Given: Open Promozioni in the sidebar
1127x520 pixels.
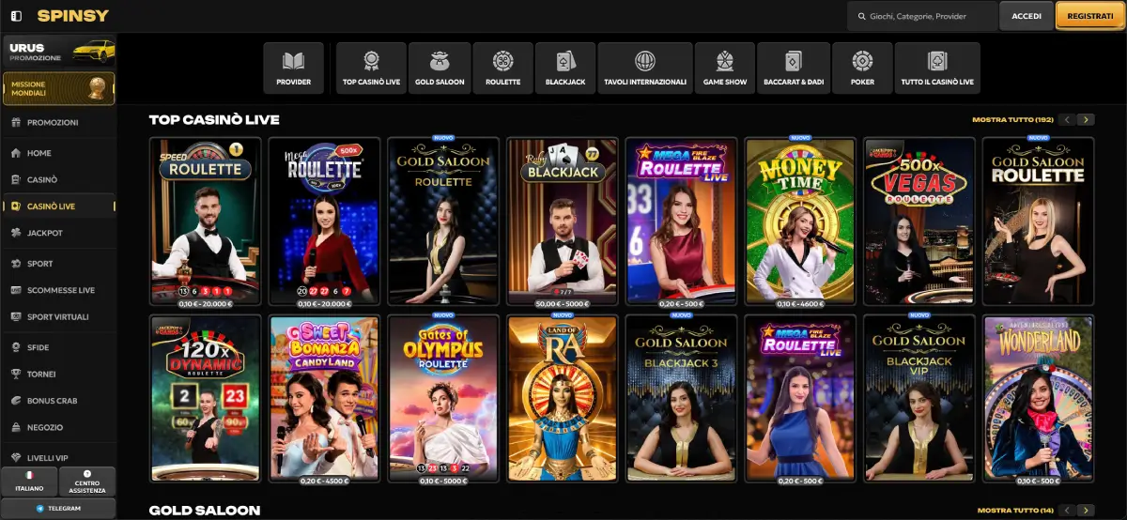Looking at the screenshot, I should 58,123.
